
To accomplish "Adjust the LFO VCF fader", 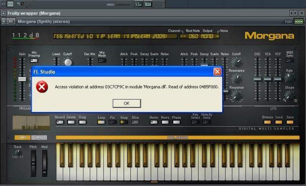I will (278, 79).
